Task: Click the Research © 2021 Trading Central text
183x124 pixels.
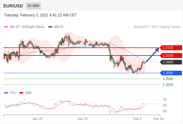Action: pos(157,27)
